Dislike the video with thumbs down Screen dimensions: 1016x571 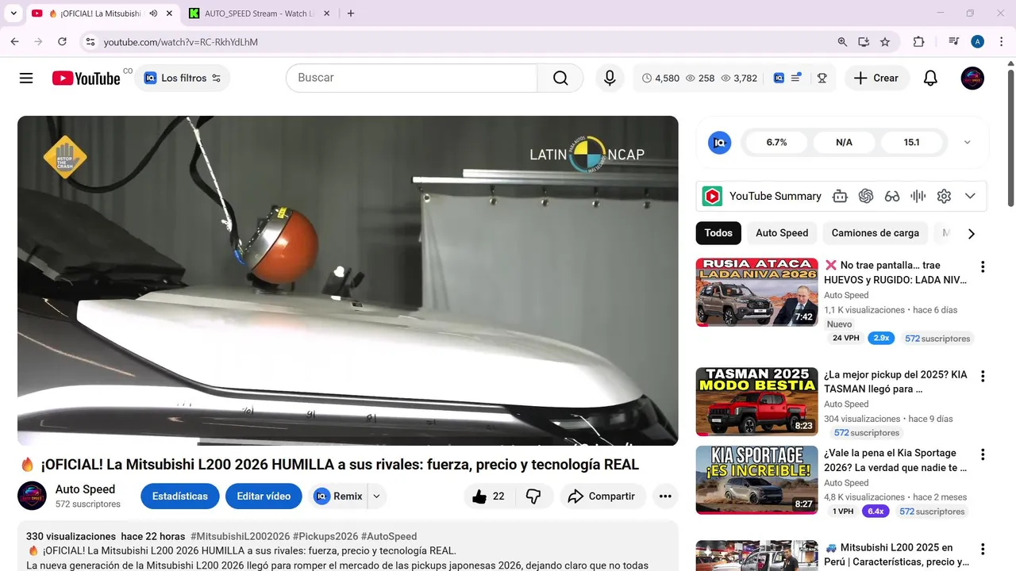[x=533, y=496]
